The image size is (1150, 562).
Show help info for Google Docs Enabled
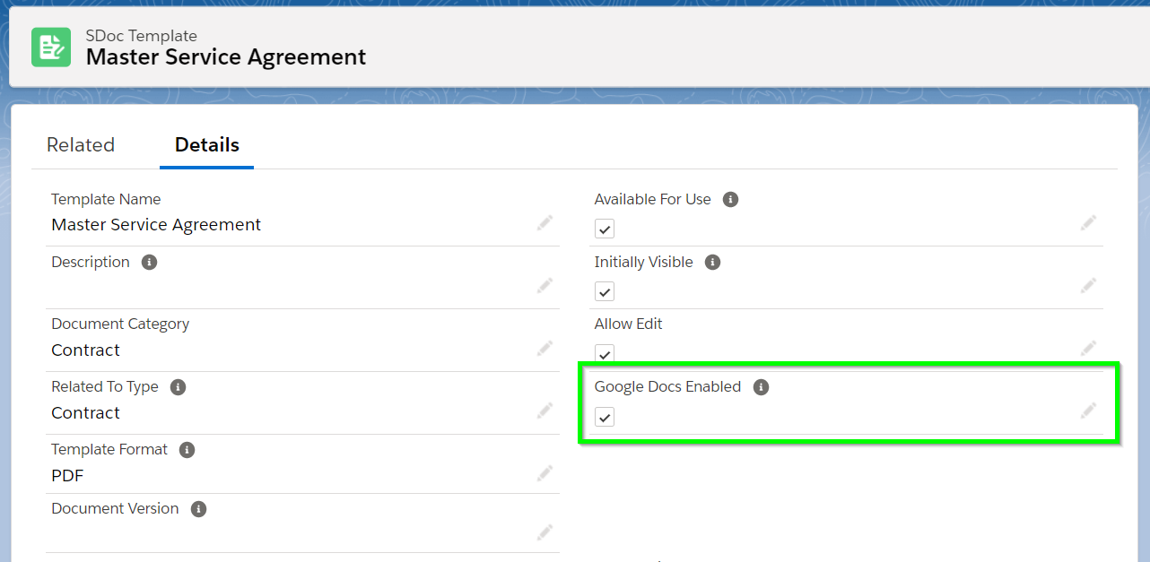[762, 387]
